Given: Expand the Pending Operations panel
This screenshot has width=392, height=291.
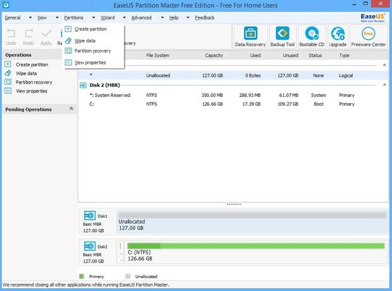Looking at the screenshot, I should pyautogui.click(x=71, y=109).
